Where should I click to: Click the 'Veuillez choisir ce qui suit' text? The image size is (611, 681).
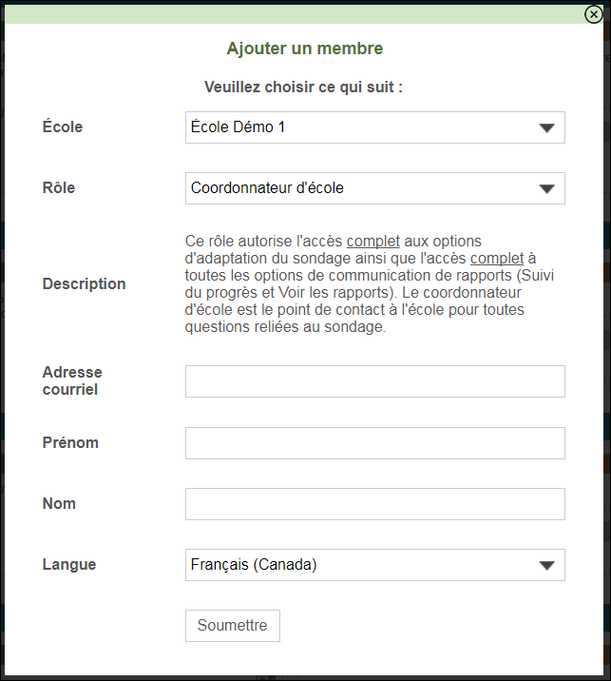(x=304, y=88)
